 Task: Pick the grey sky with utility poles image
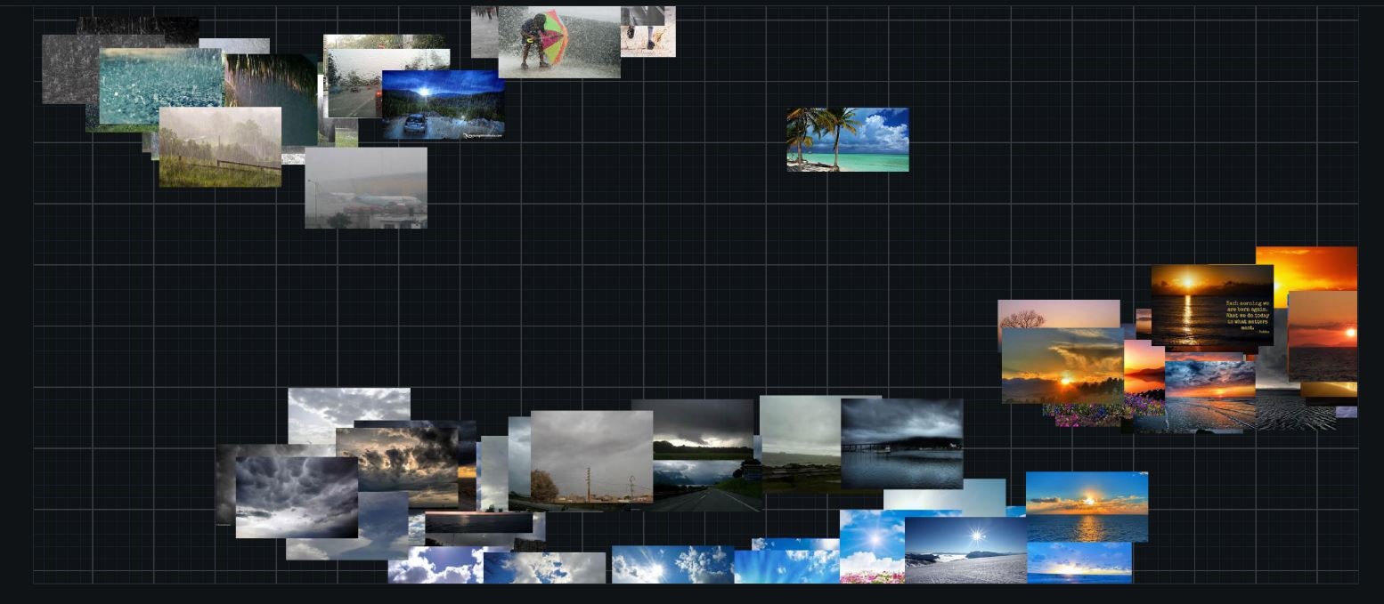point(591,457)
